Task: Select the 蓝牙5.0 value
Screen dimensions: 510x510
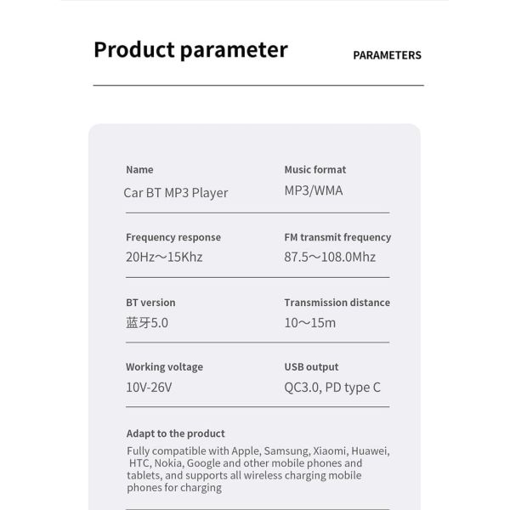Action: (147, 323)
